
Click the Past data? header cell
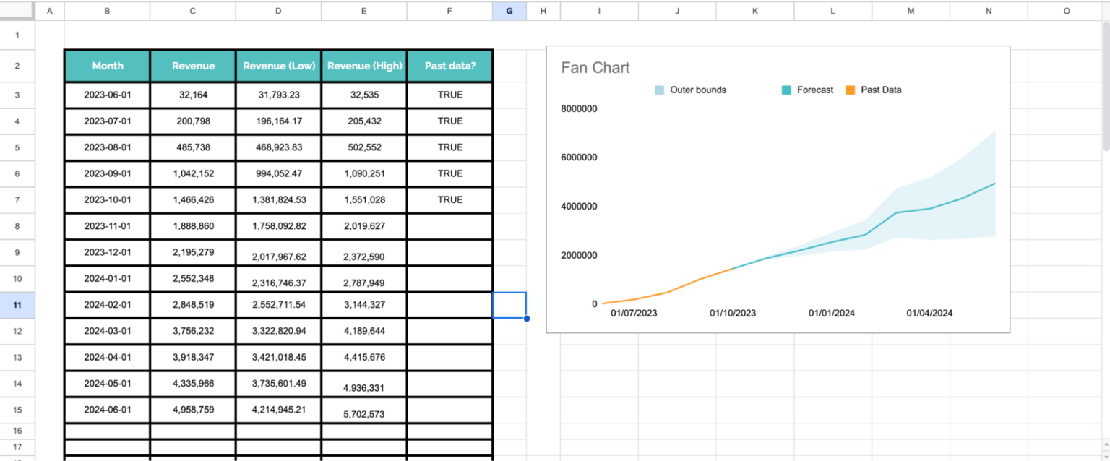tap(450, 66)
